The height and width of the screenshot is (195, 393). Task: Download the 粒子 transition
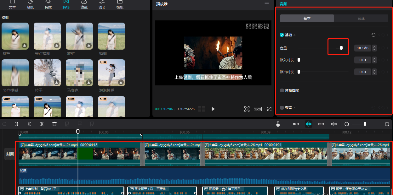click(x=57, y=82)
